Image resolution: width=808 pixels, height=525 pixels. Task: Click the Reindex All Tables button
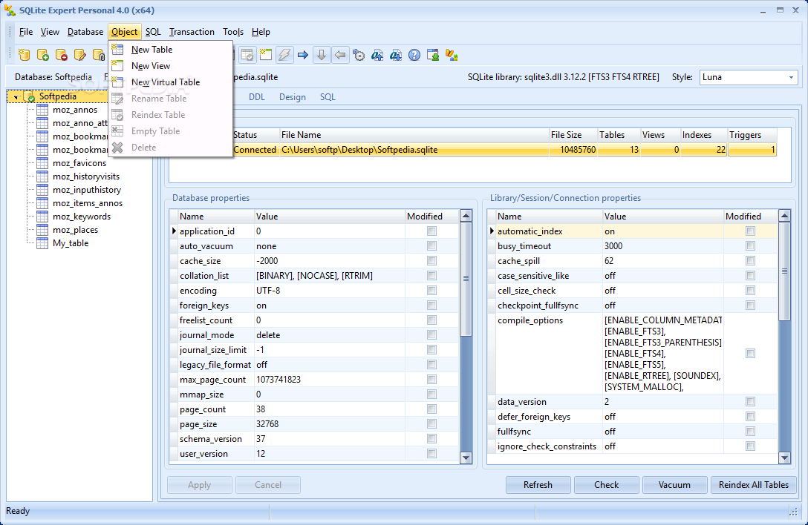[753, 485]
